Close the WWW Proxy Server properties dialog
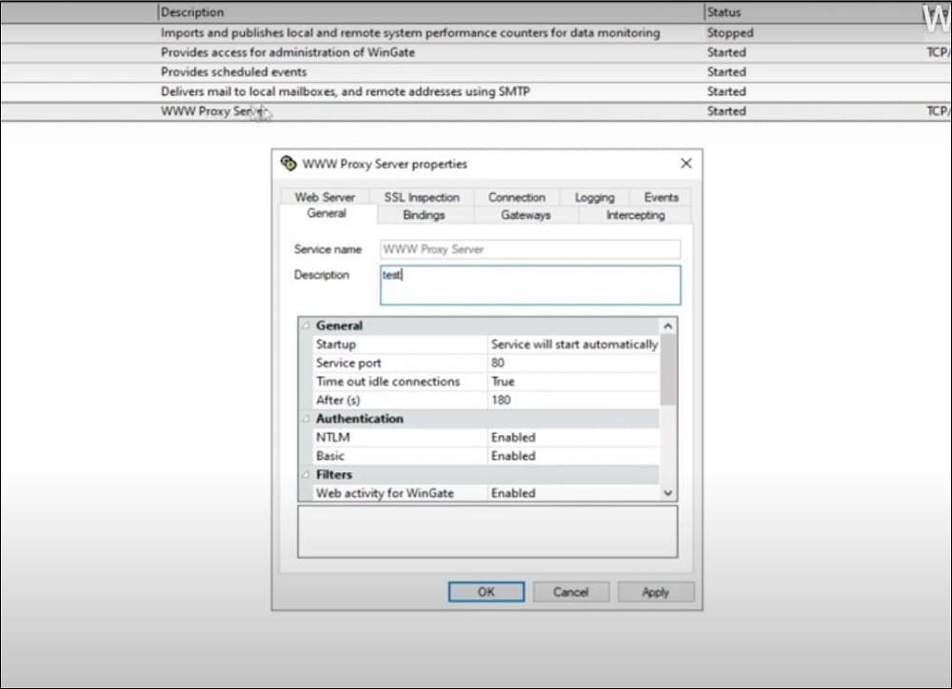The height and width of the screenshot is (689, 952). (x=686, y=164)
